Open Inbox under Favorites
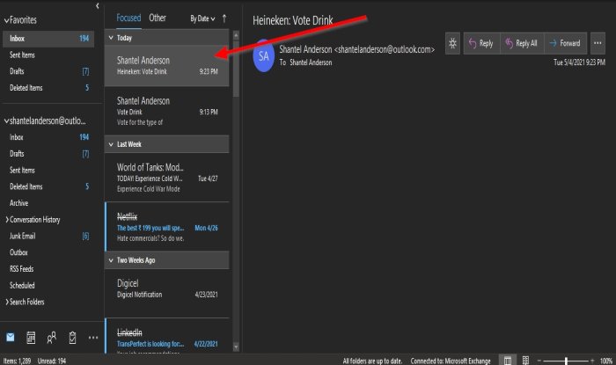Viewport: 616px width, 365px height. pyautogui.click(x=48, y=39)
